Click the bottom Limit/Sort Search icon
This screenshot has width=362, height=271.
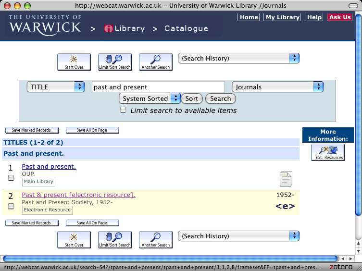tap(114, 239)
